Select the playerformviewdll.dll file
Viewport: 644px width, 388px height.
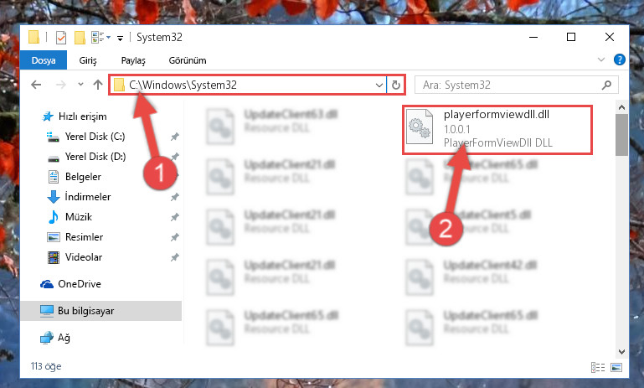click(497, 129)
